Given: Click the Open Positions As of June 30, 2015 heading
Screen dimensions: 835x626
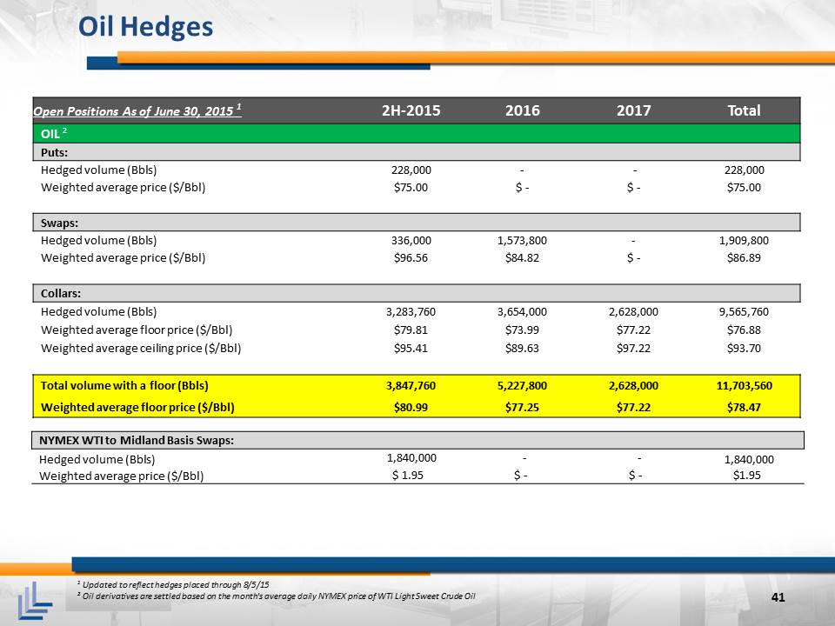Looking at the screenshot, I should 137,110.
